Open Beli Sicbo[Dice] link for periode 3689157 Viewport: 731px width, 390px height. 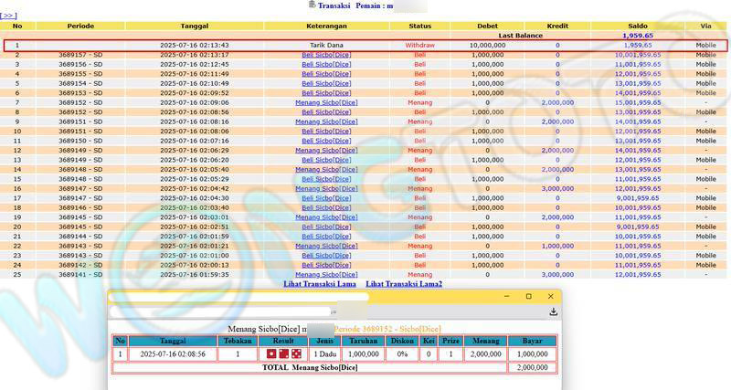(x=326, y=55)
